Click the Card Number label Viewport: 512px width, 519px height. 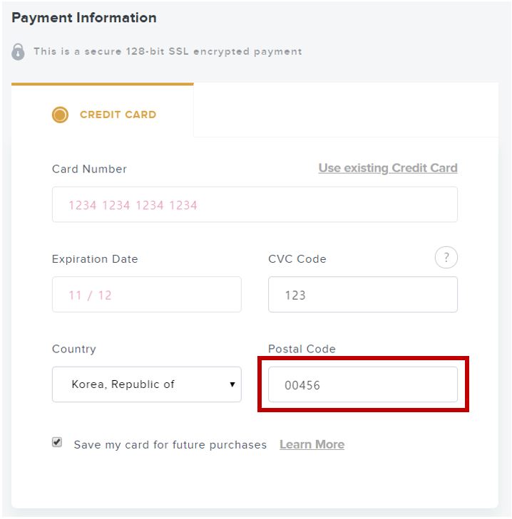coord(89,169)
